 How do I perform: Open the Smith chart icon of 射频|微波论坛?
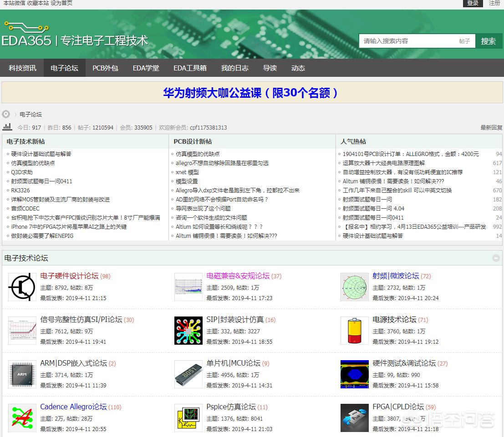click(x=355, y=287)
